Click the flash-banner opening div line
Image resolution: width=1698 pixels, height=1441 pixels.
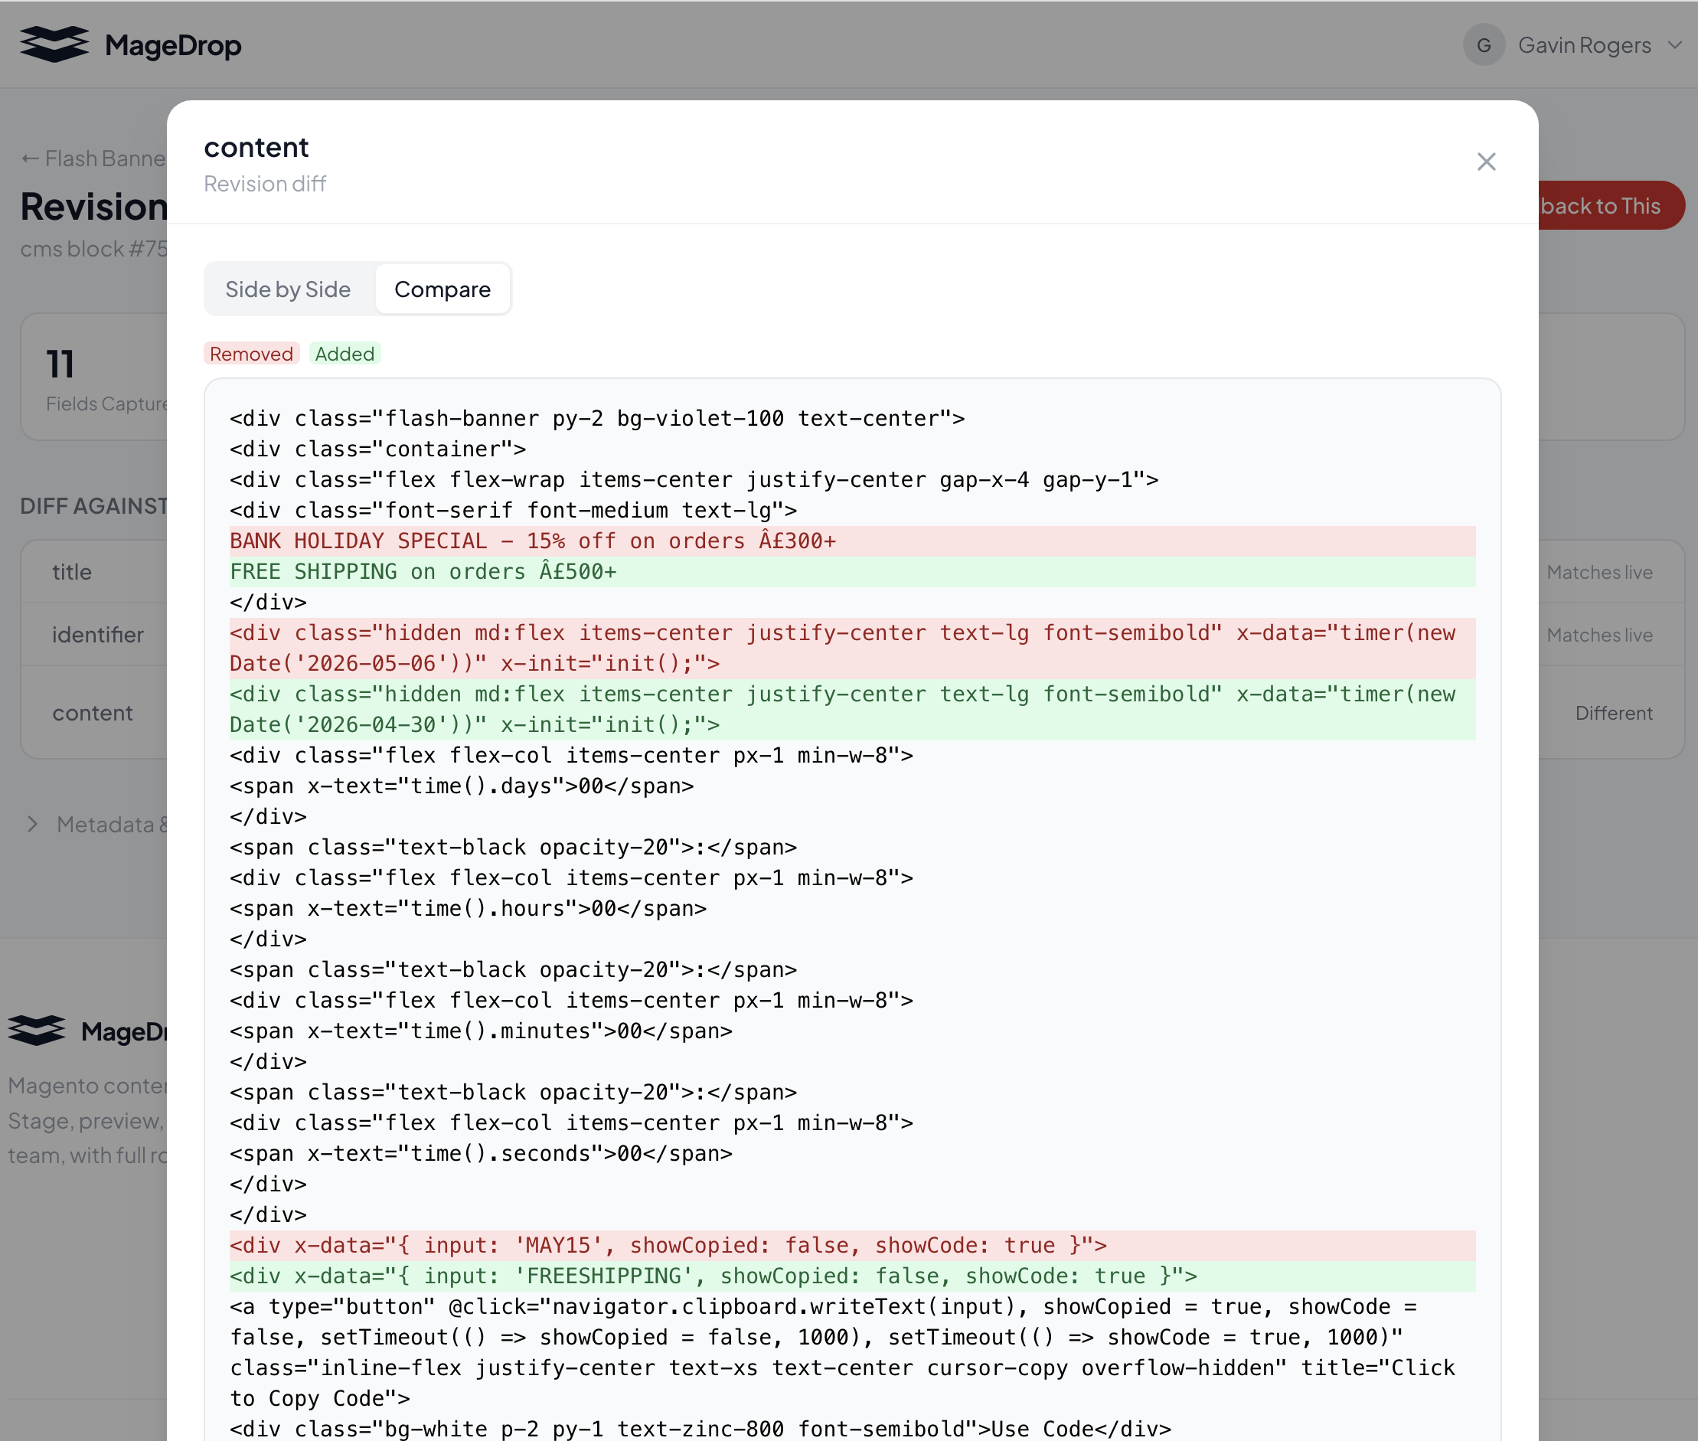pyautogui.click(x=597, y=418)
